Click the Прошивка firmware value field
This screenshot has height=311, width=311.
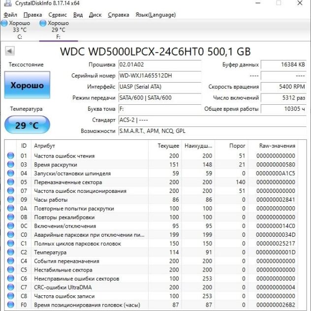[159, 65]
